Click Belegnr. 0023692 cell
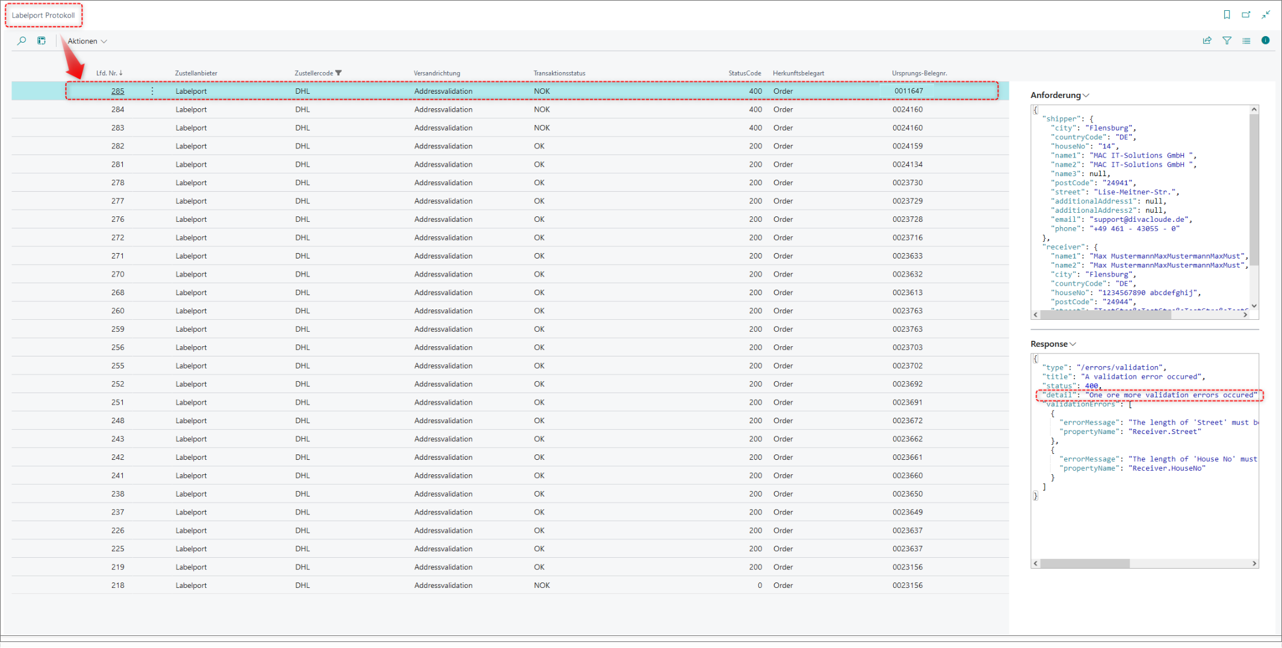1282x648 pixels. tap(908, 384)
